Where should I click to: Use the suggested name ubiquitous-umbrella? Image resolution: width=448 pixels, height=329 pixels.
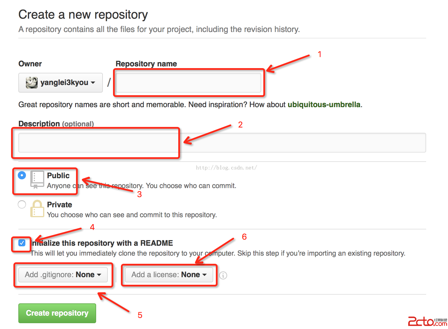point(324,105)
